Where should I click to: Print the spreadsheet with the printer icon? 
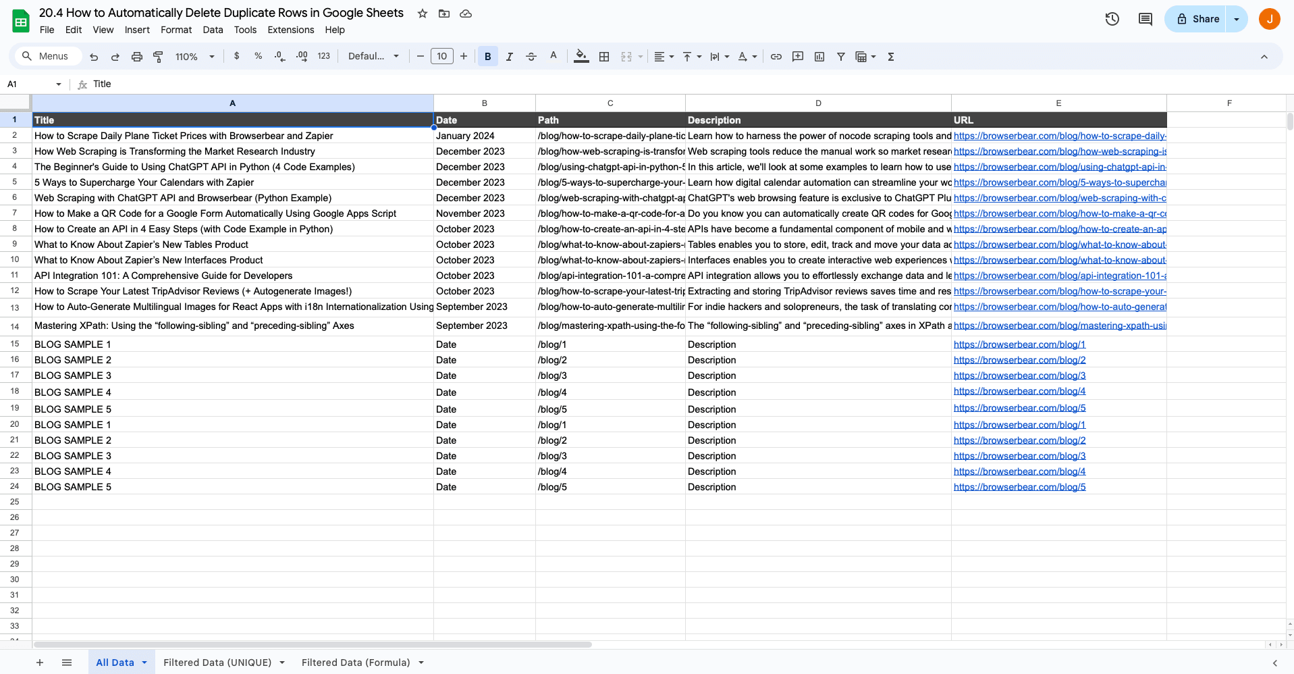coord(137,57)
